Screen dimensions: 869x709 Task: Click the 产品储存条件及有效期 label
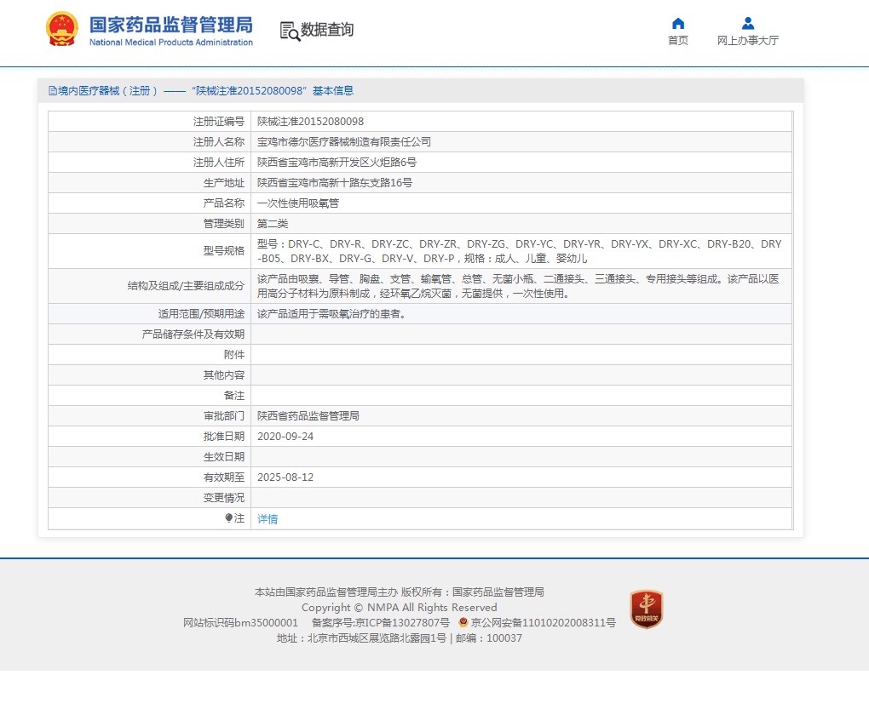(193, 334)
